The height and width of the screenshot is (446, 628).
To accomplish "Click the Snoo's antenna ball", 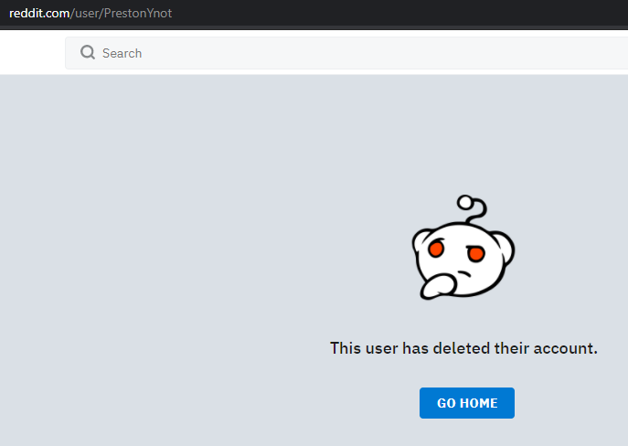I will point(465,202).
